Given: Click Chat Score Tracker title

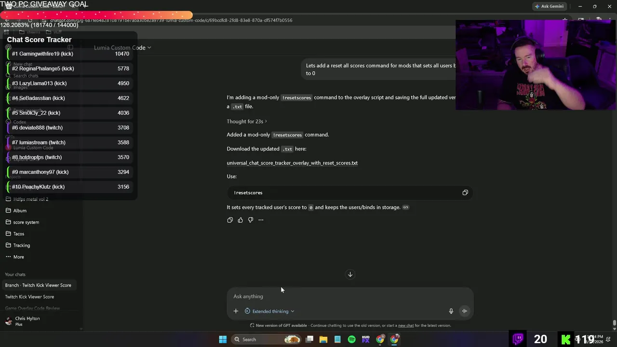Looking at the screenshot, I should click(x=39, y=40).
